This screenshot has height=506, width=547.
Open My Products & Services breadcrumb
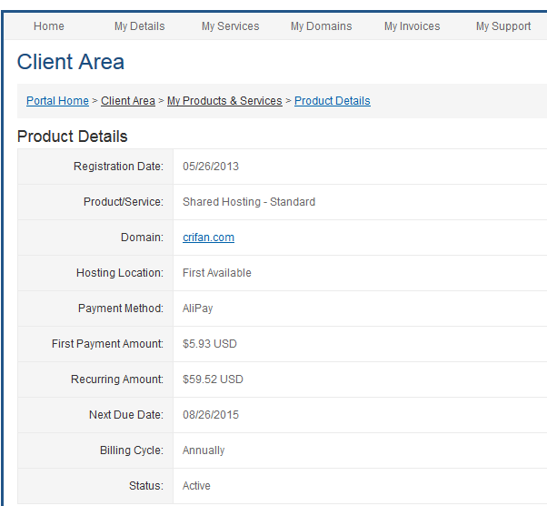tap(224, 101)
